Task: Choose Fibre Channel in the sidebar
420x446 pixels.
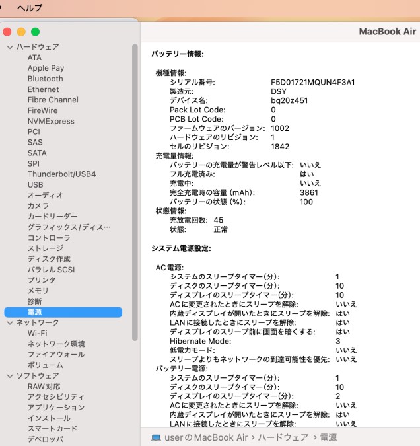Action: (x=53, y=100)
